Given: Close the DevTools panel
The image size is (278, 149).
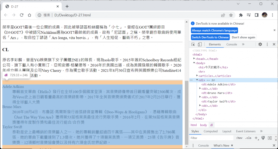Looking at the screenshot, I should click(274, 45).
